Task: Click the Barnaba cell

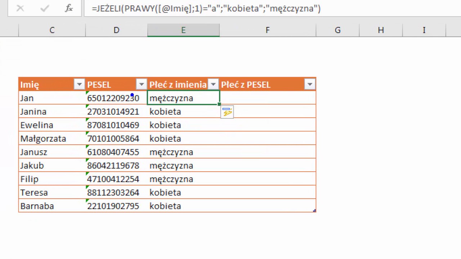Action: click(52, 206)
